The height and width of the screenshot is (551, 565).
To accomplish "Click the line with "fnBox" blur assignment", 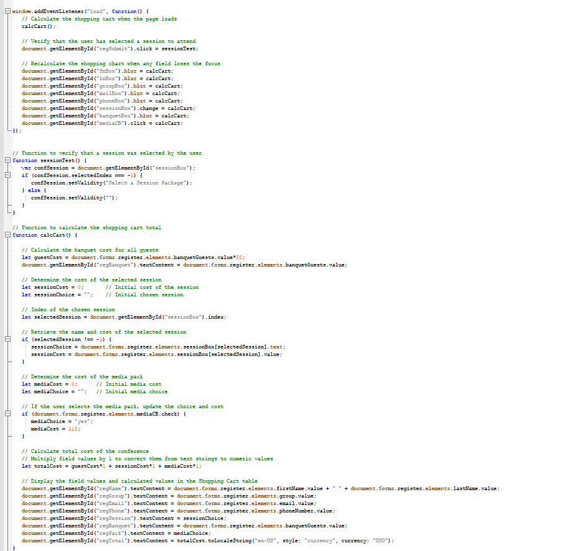I will (97, 71).
